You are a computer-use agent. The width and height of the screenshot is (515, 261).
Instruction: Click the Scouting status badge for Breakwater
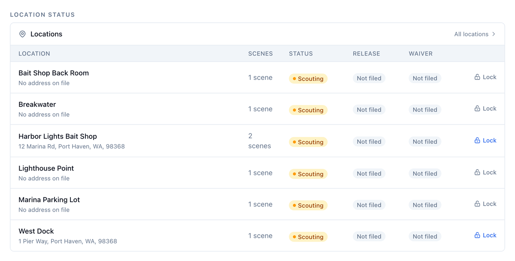coord(308,110)
